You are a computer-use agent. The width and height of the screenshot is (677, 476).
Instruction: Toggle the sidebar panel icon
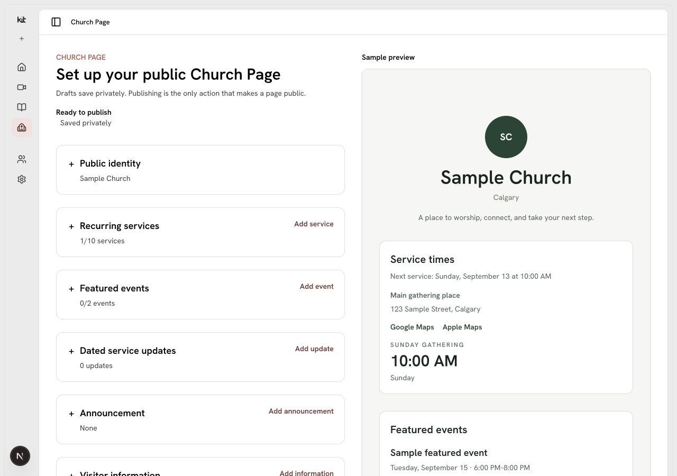[x=56, y=22]
